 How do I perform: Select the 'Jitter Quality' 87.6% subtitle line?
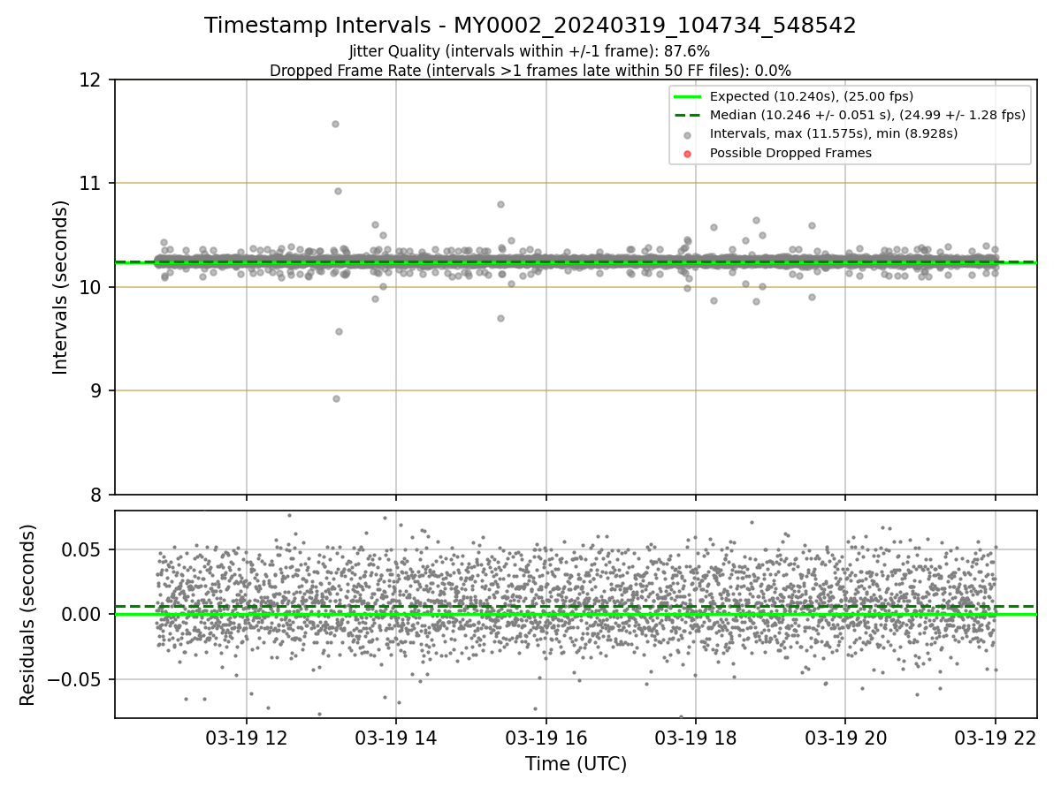(530, 51)
